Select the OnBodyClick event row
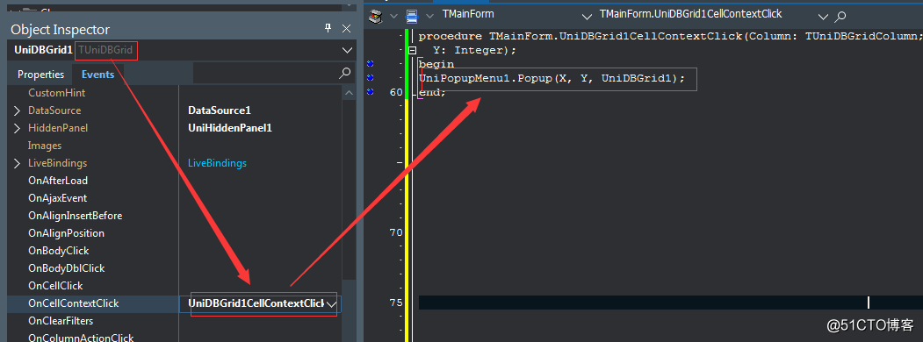Image resolution: width=923 pixels, height=342 pixels. [x=174, y=251]
